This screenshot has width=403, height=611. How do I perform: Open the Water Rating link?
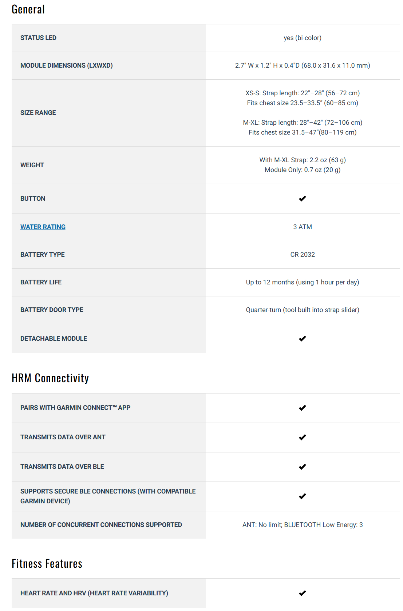click(43, 227)
